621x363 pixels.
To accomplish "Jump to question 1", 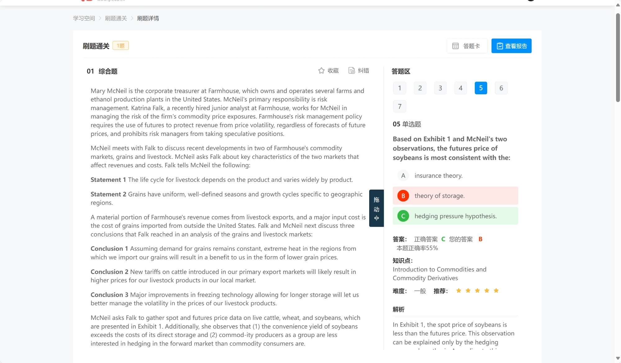I will coord(400,88).
